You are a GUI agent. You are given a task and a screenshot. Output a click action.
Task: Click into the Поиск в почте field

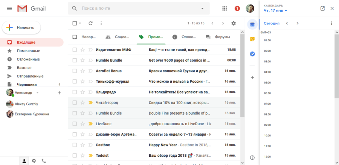[x=139, y=8]
